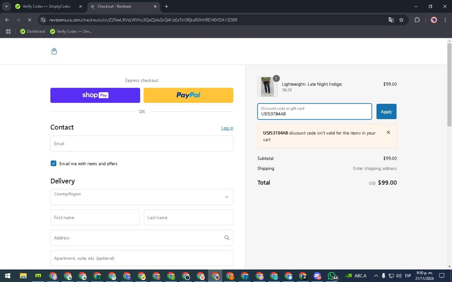452x282 pixels.
Task: Apply the discount code
Action: (x=386, y=112)
